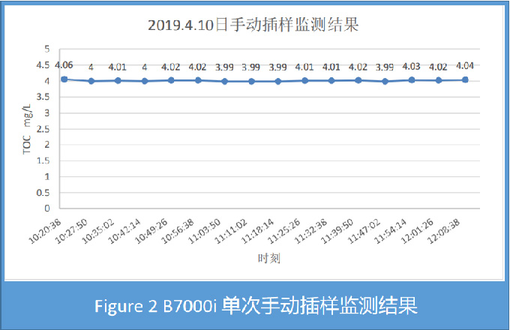Click the 11:32:38 time axis label
The width and height of the screenshot is (510, 330).
click(311, 231)
